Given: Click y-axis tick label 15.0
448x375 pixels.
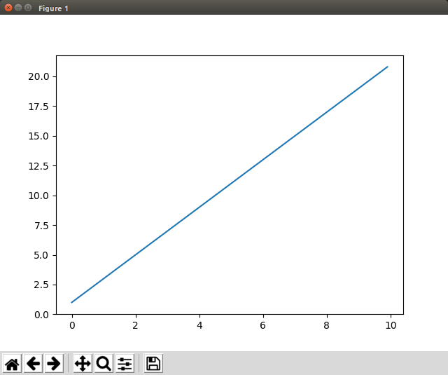Looking at the screenshot, I should click(x=38, y=136).
